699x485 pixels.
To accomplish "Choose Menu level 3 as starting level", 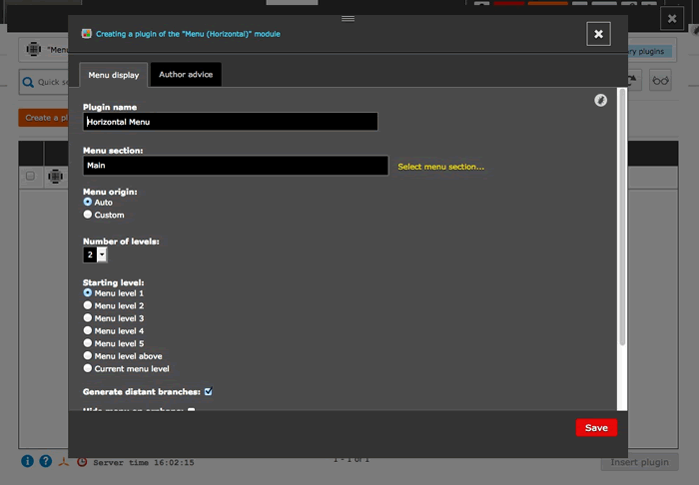I will tap(88, 318).
